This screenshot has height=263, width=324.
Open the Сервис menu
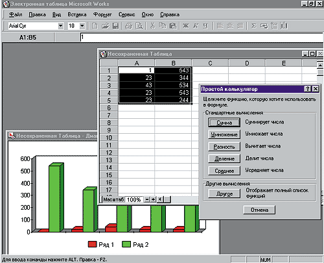pyautogui.click(x=126, y=14)
